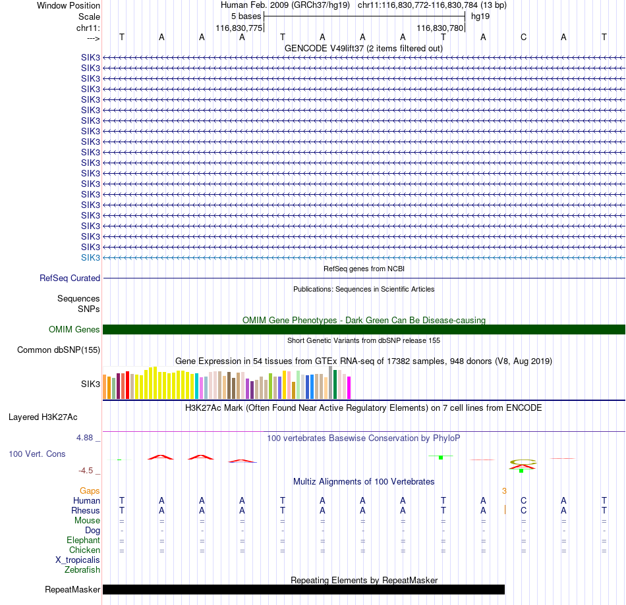This screenshot has height=605, width=626.
Task: Click the Human species row label
Action: tap(86, 500)
